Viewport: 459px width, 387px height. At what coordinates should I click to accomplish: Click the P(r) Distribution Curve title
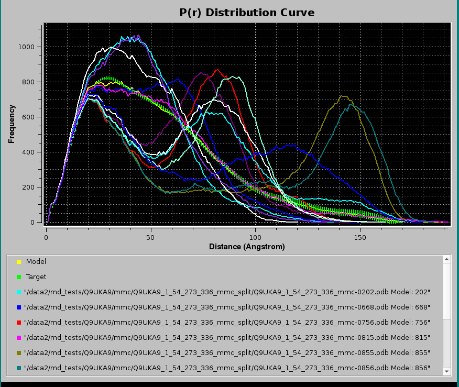[247, 13]
